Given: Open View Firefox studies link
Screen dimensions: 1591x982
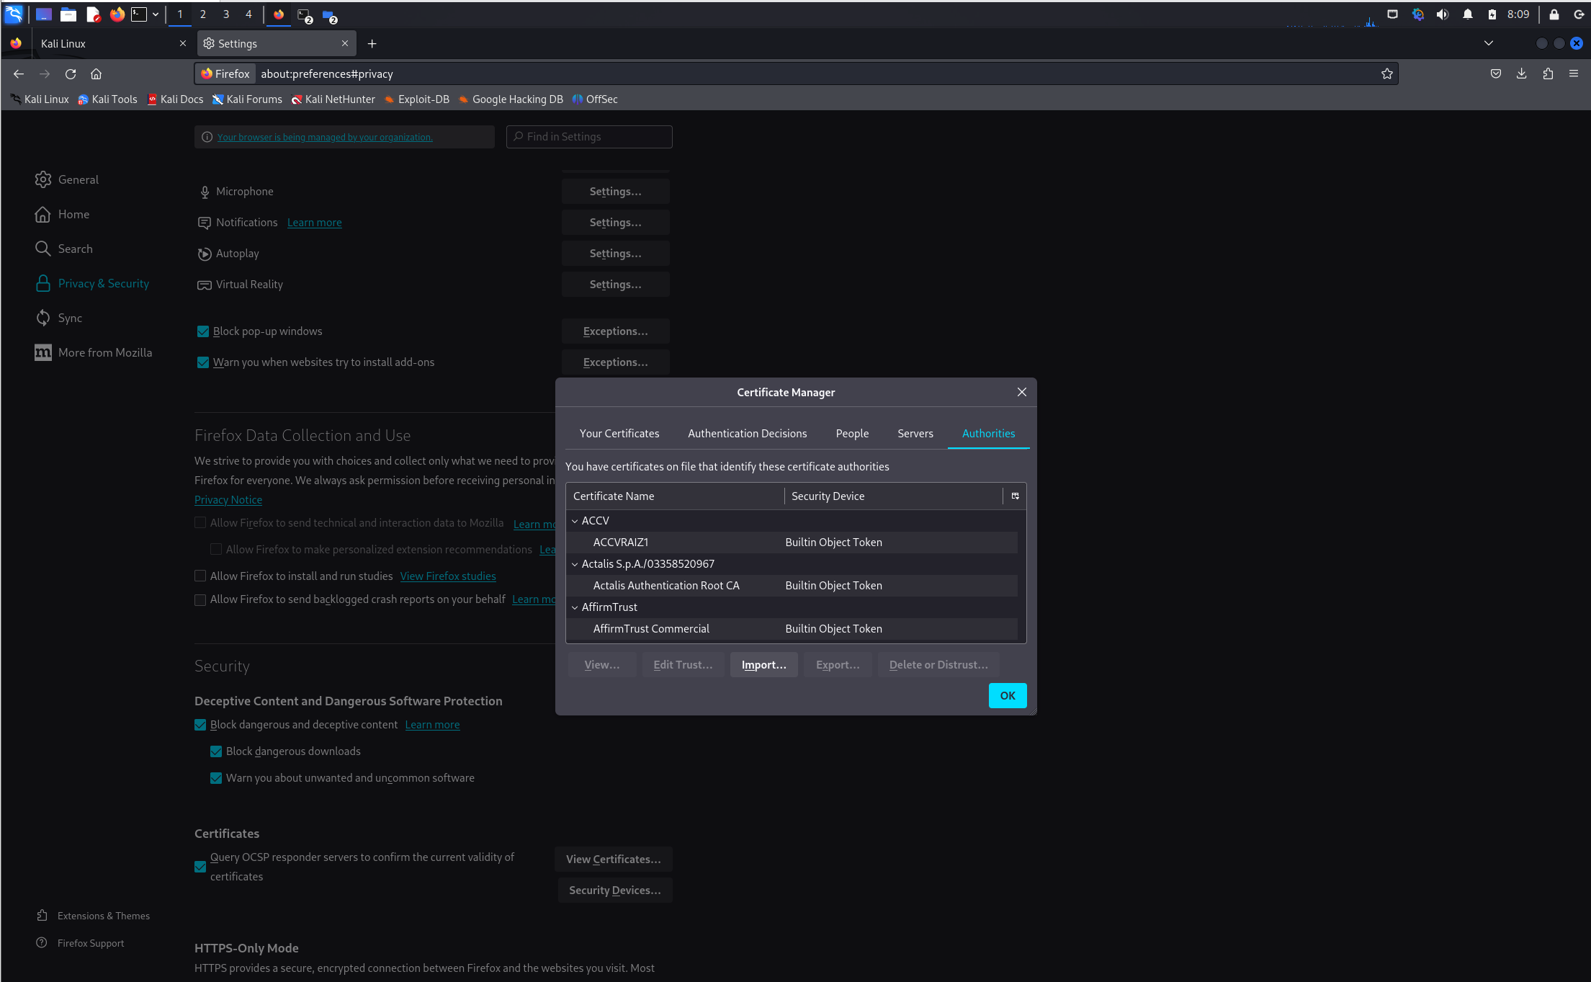Looking at the screenshot, I should tap(448, 576).
